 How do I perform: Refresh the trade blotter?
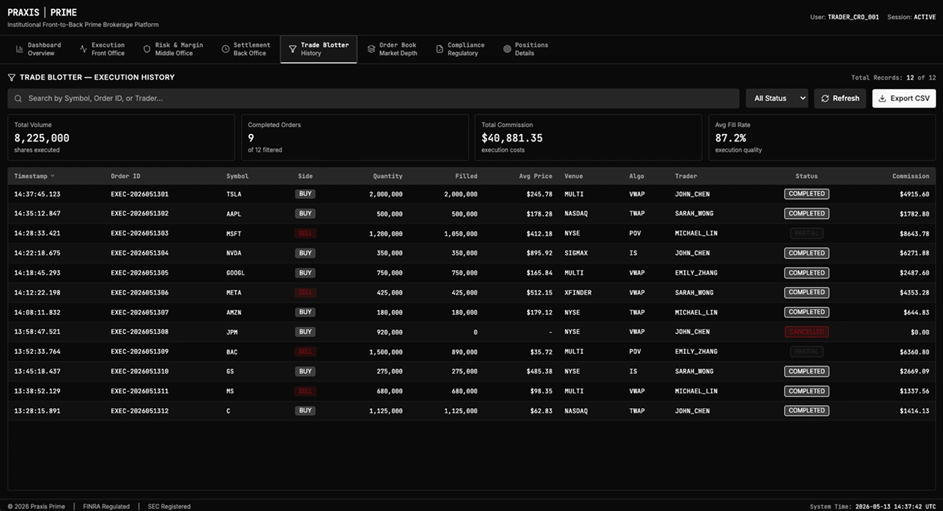point(839,98)
